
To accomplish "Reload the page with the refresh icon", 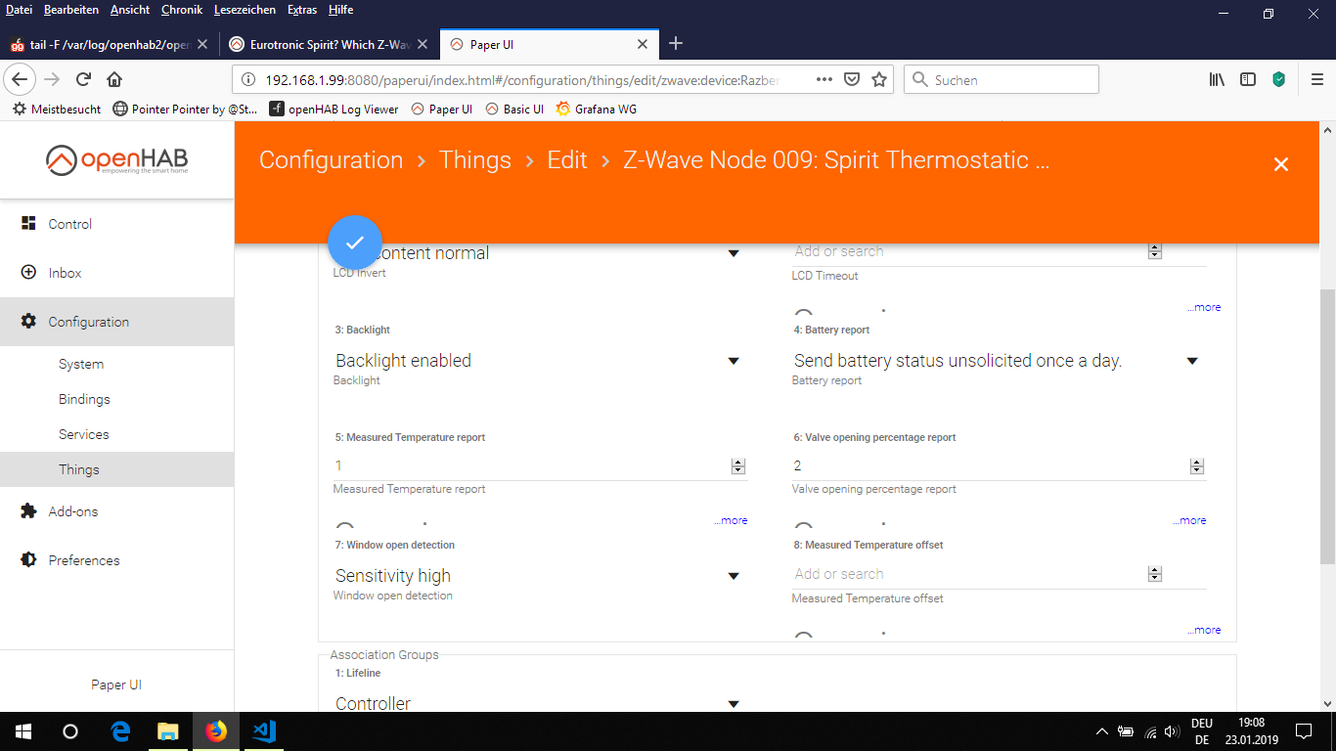I will (83, 79).
